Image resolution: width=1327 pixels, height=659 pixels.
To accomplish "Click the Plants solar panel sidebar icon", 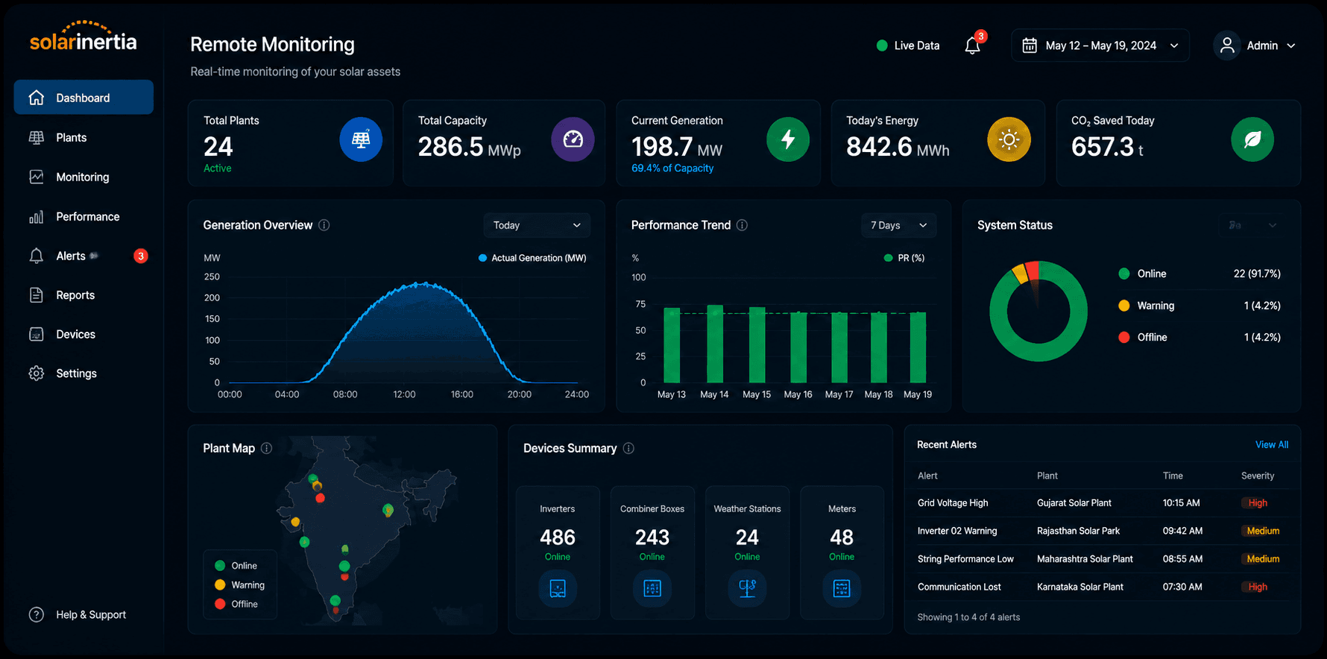I will click(36, 137).
